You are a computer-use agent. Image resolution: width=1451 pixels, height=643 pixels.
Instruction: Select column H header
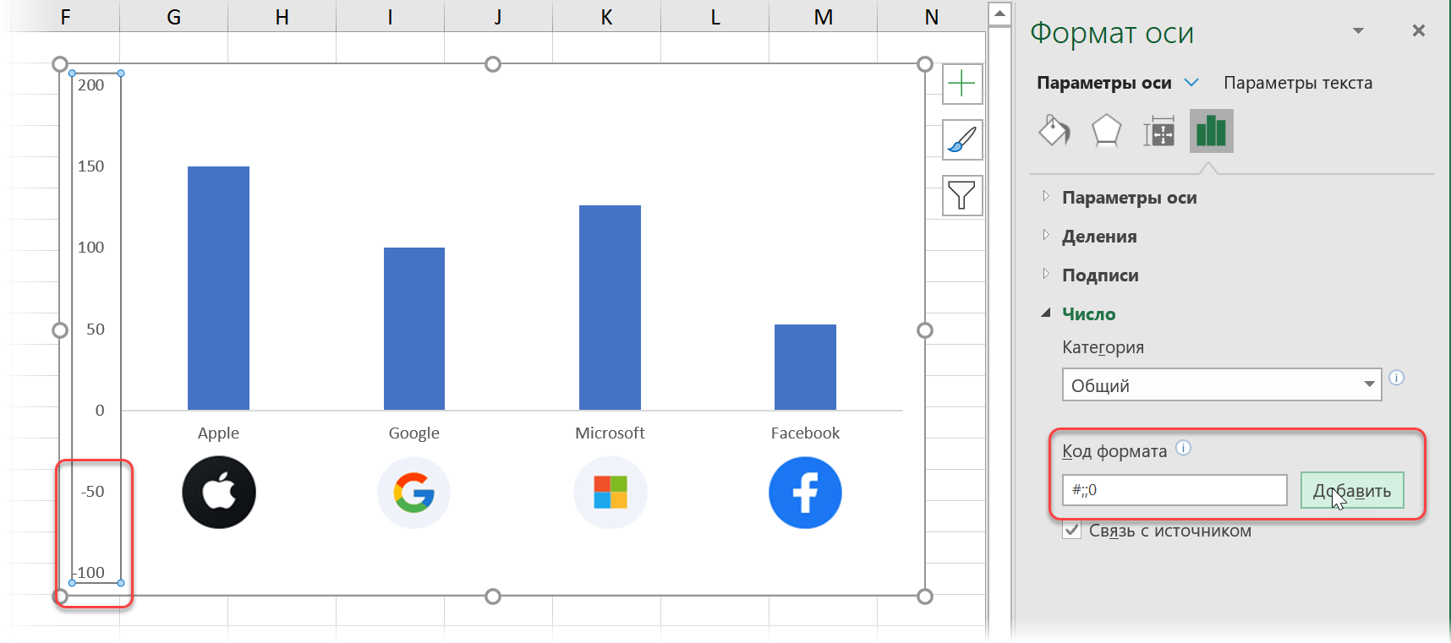click(282, 16)
